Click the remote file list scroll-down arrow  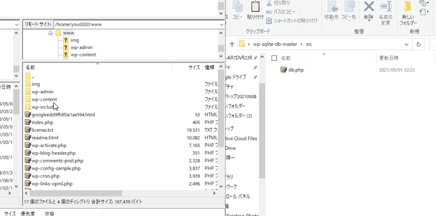click(x=221, y=186)
